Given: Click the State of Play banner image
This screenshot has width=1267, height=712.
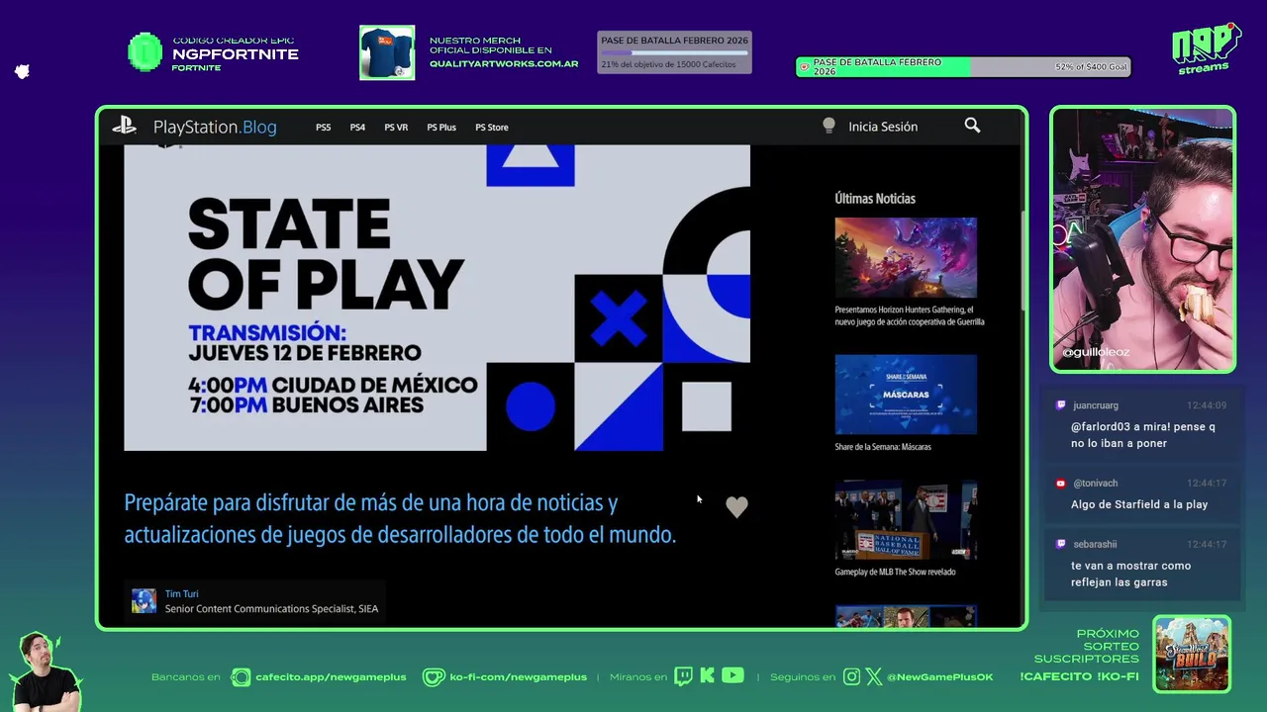Looking at the screenshot, I should [x=437, y=298].
